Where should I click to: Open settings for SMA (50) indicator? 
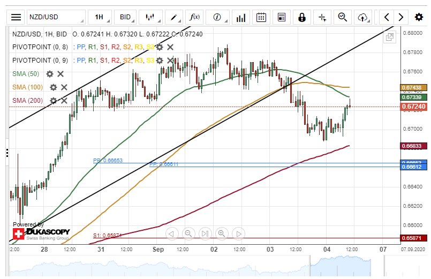point(50,74)
